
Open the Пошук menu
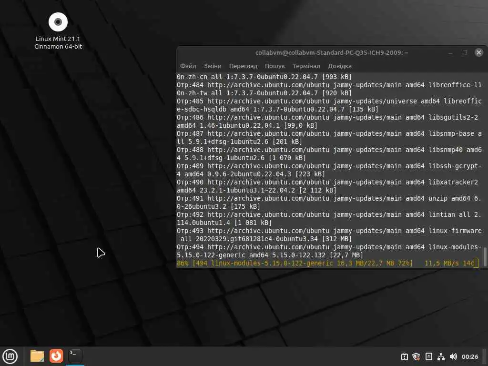click(x=275, y=66)
